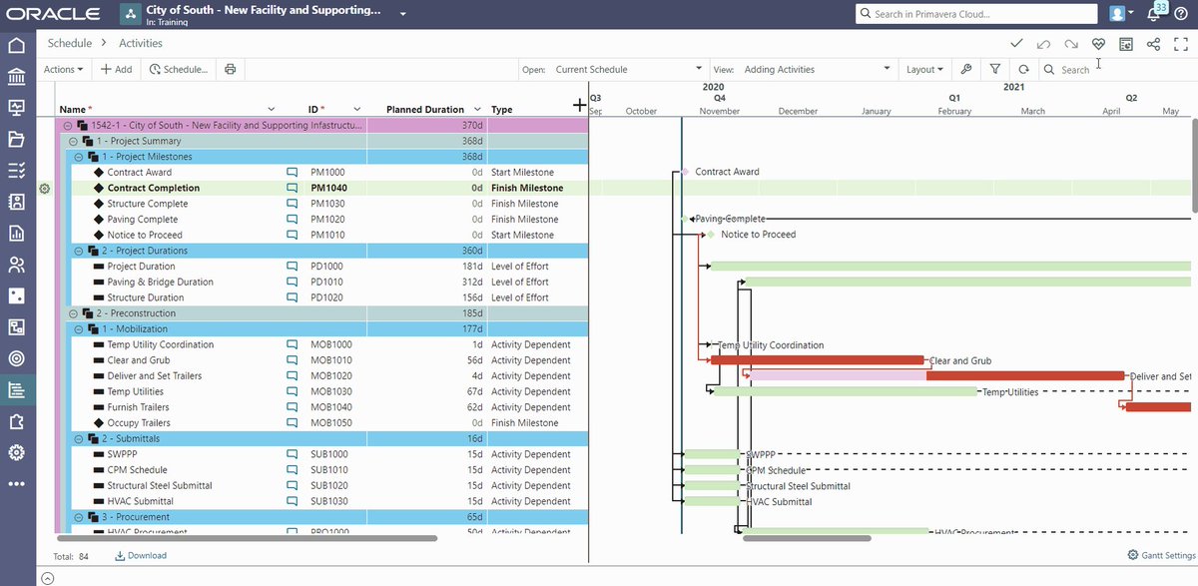Open the project title dropdown arrow
Image resolution: width=1198 pixels, height=586 pixels.
402,15
